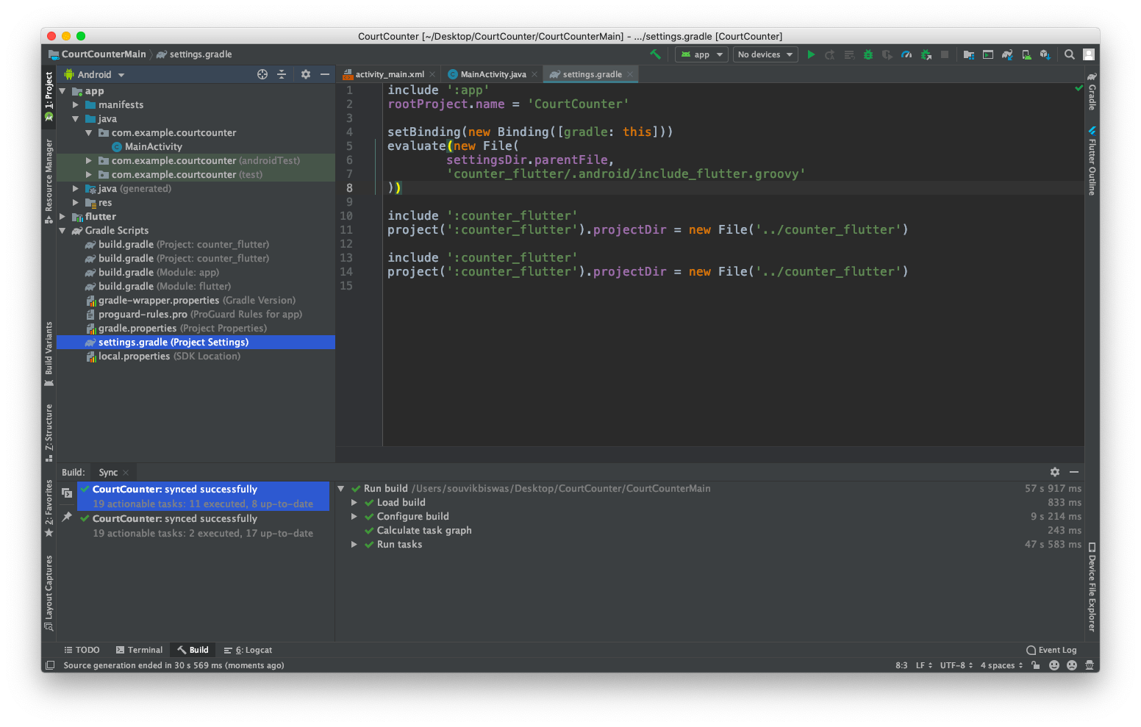
Task: Toggle tool window bars icon bottom-left corner
Action: (50, 665)
